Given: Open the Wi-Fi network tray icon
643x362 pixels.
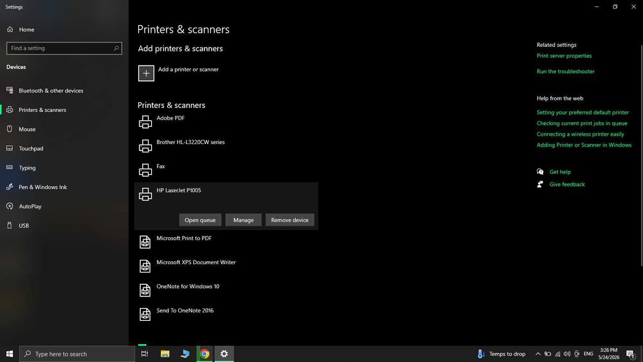Looking at the screenshot, I should pos(557,354).
